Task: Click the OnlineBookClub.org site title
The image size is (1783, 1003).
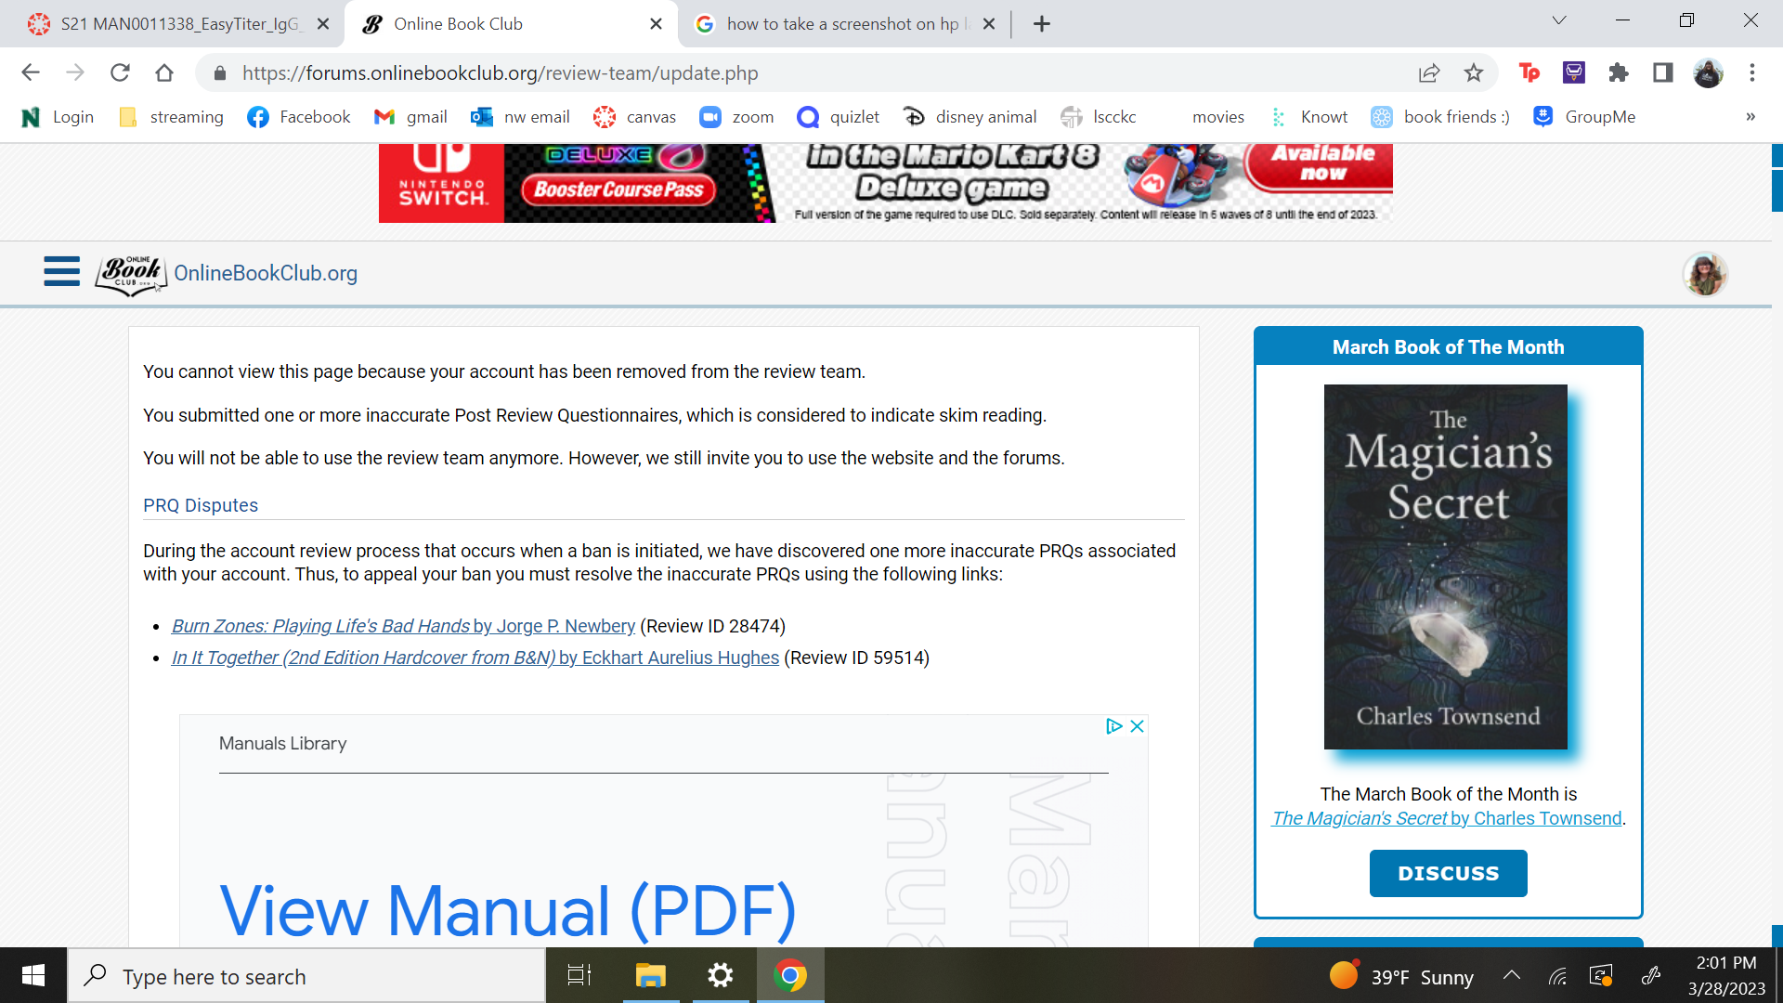Action: click(266, 273)
